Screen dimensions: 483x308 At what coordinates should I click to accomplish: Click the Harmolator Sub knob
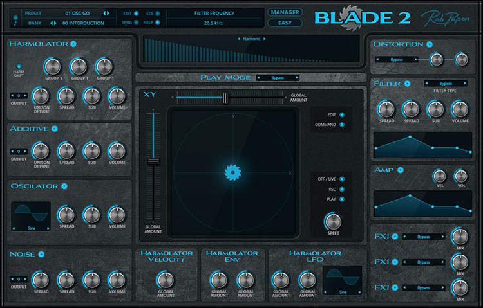coord(92,96)
